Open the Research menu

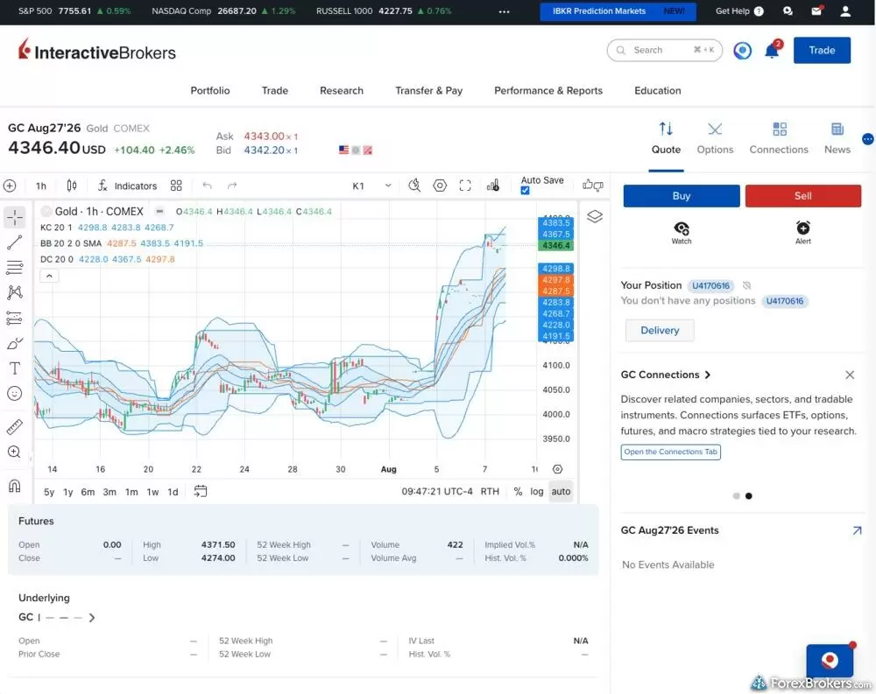tap(342, 90)
